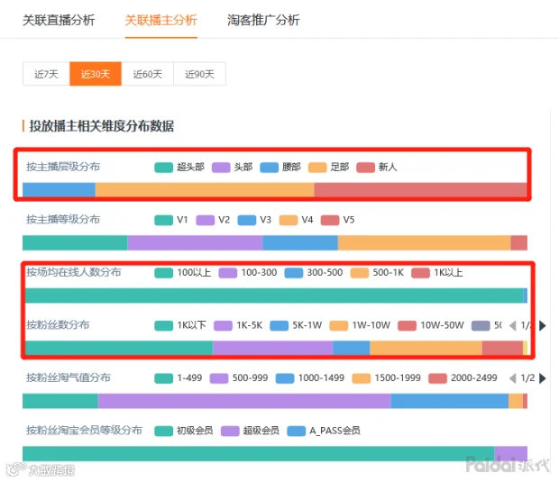Screen dimensions: 559x482
Task: Click the 头部 purple legend icon
Action: [x=221, y=167]
